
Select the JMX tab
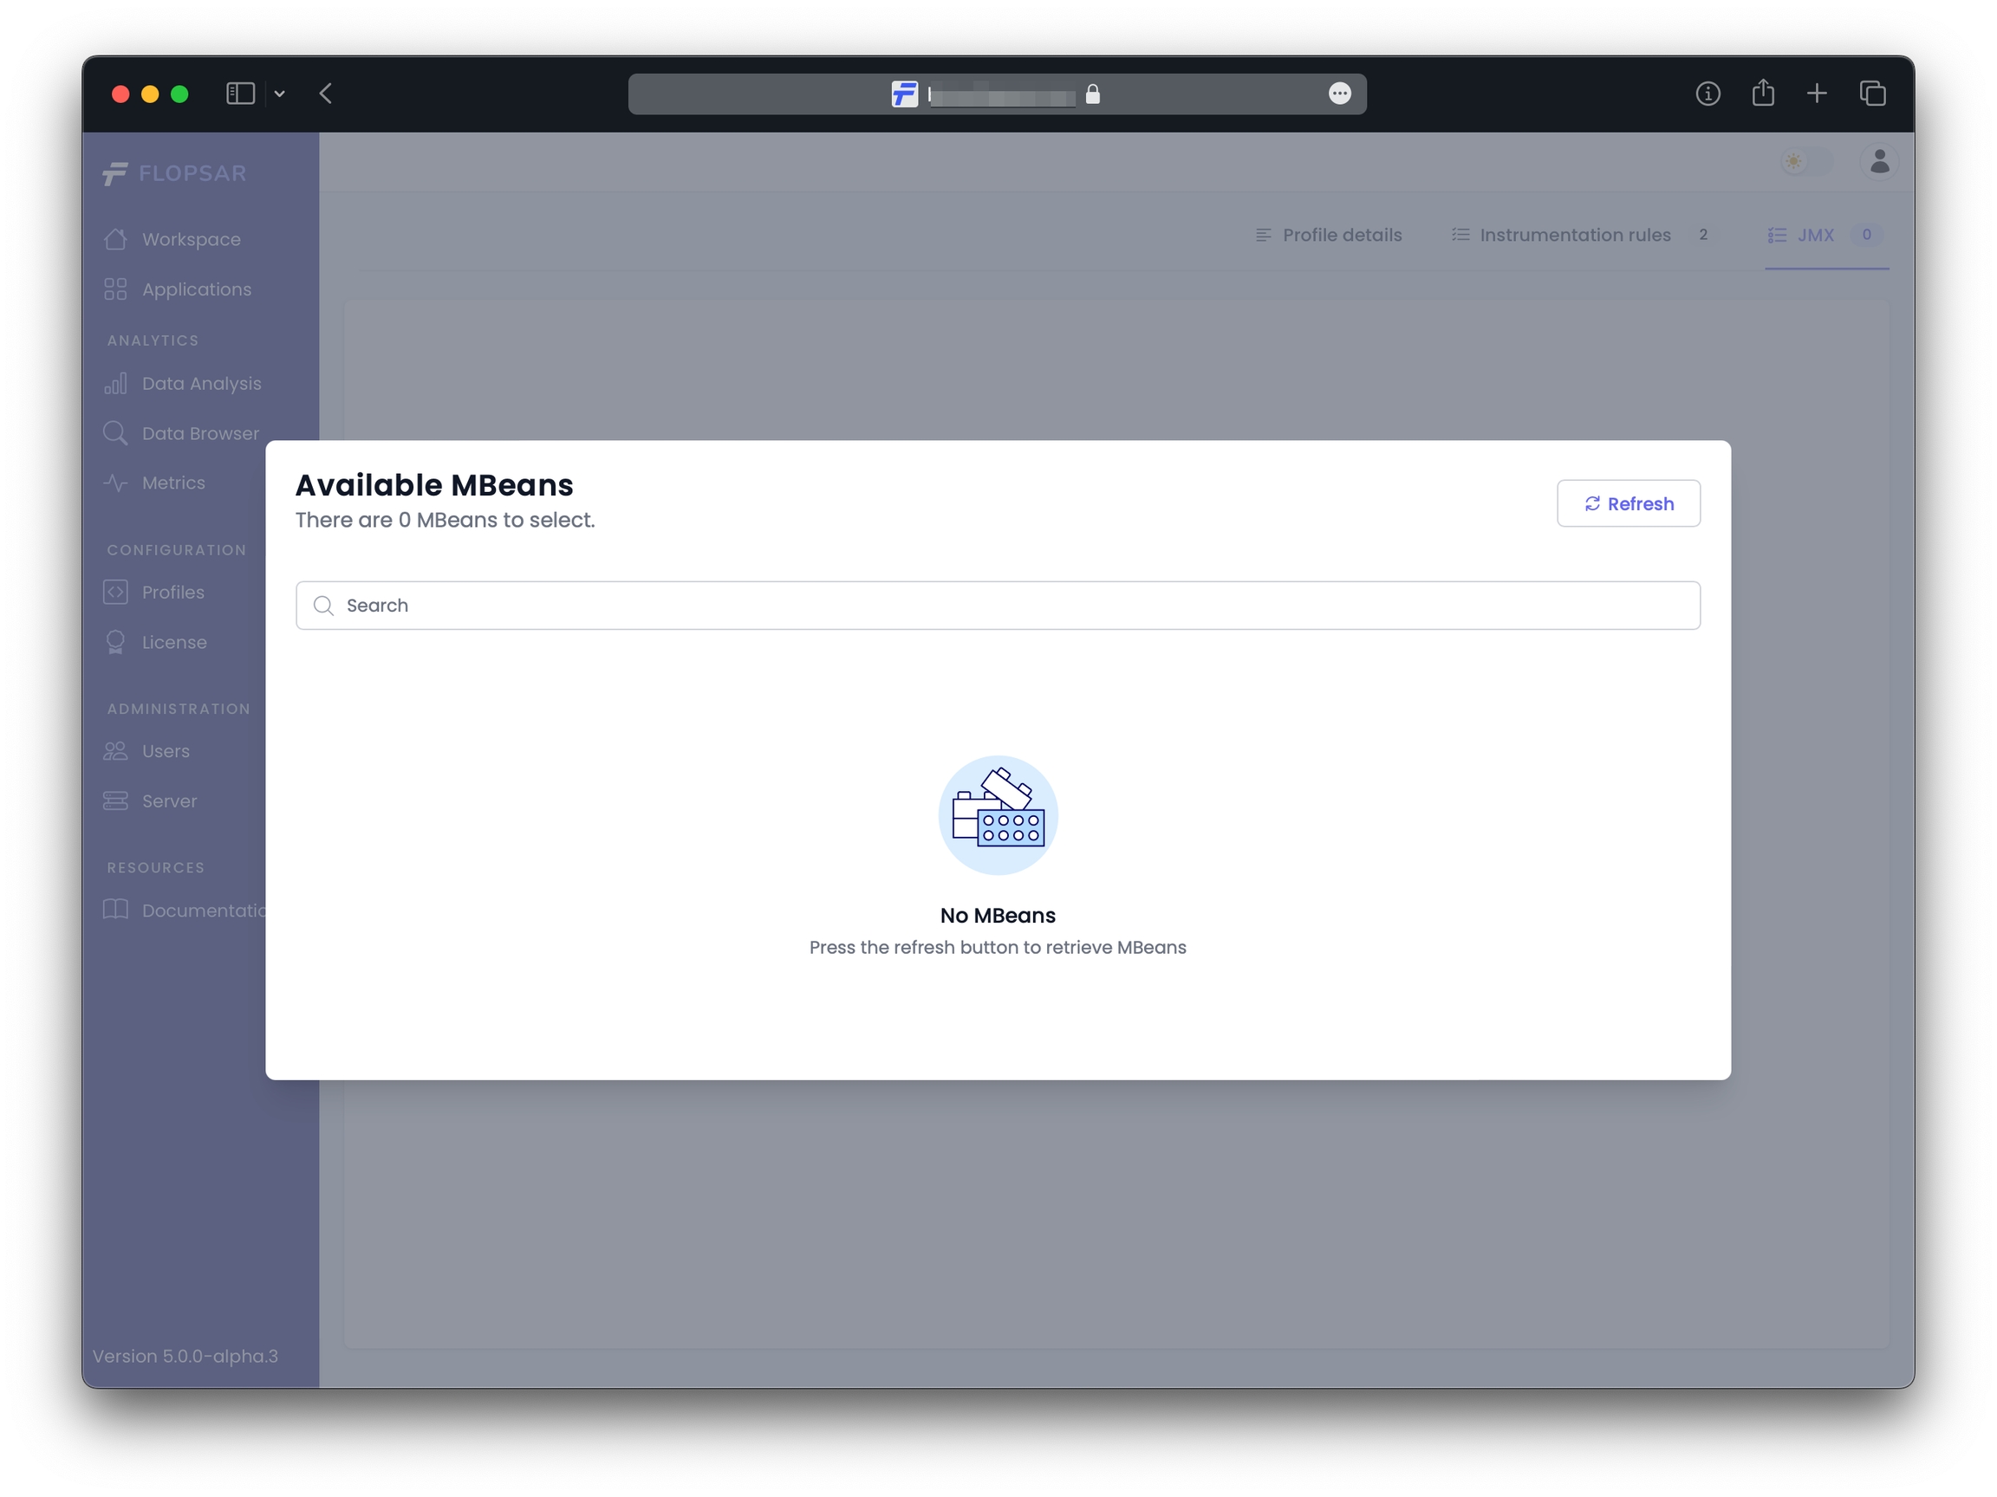[1815, 235]
